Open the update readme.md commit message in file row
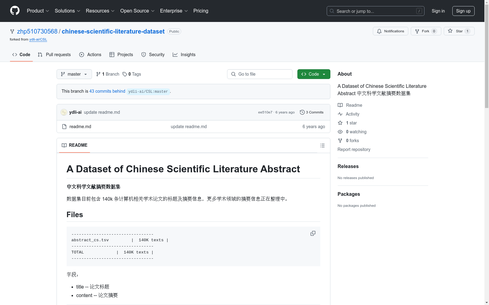The width and height of the screenshot is (489, 305). (189, 127)
